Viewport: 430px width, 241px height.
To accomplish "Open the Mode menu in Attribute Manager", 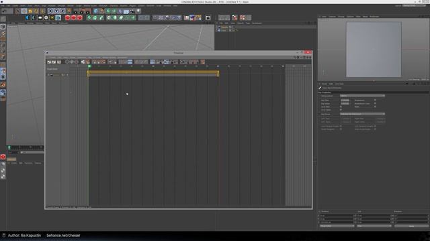I will point(324,84).
